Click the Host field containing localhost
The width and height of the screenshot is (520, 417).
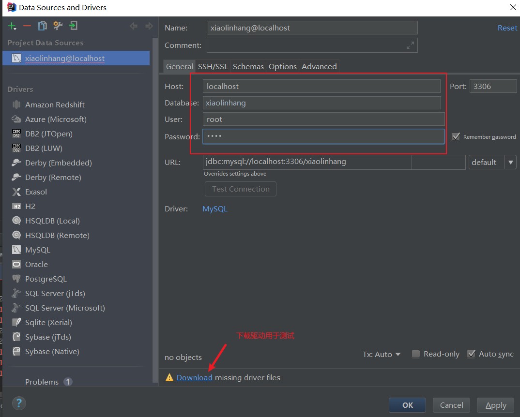click(x=321, y=87)
